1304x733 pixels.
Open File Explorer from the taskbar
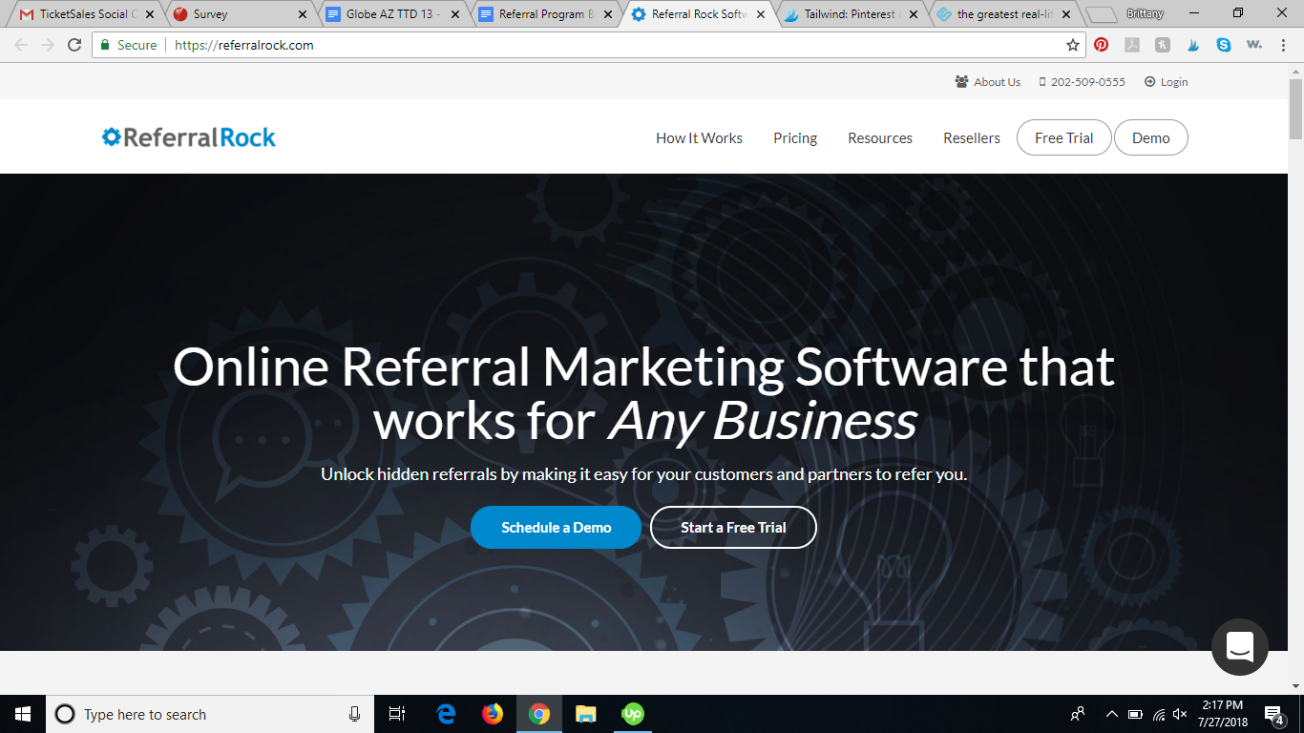pos(586,714)
